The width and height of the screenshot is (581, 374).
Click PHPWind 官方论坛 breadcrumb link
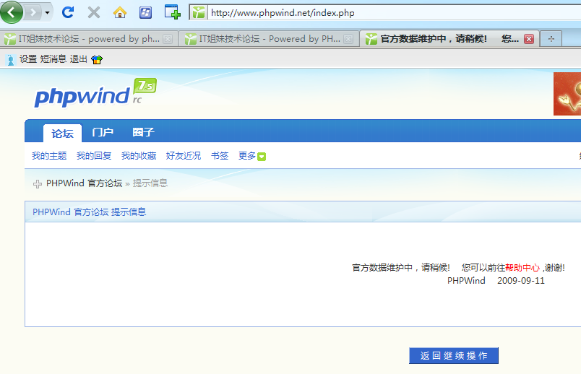click(84, 183)
